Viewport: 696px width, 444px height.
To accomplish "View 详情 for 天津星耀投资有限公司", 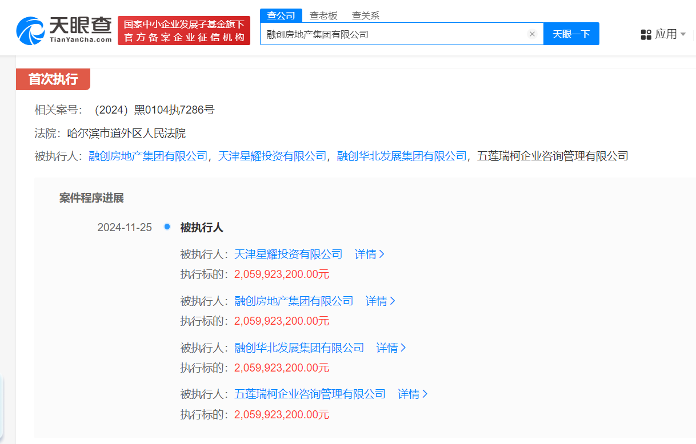I will click(x=370, y=254).
